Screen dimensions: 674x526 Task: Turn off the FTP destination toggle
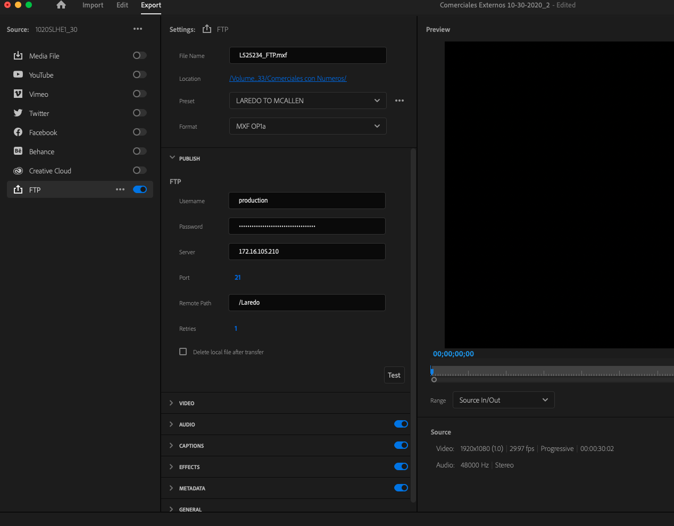pos(140,190)
